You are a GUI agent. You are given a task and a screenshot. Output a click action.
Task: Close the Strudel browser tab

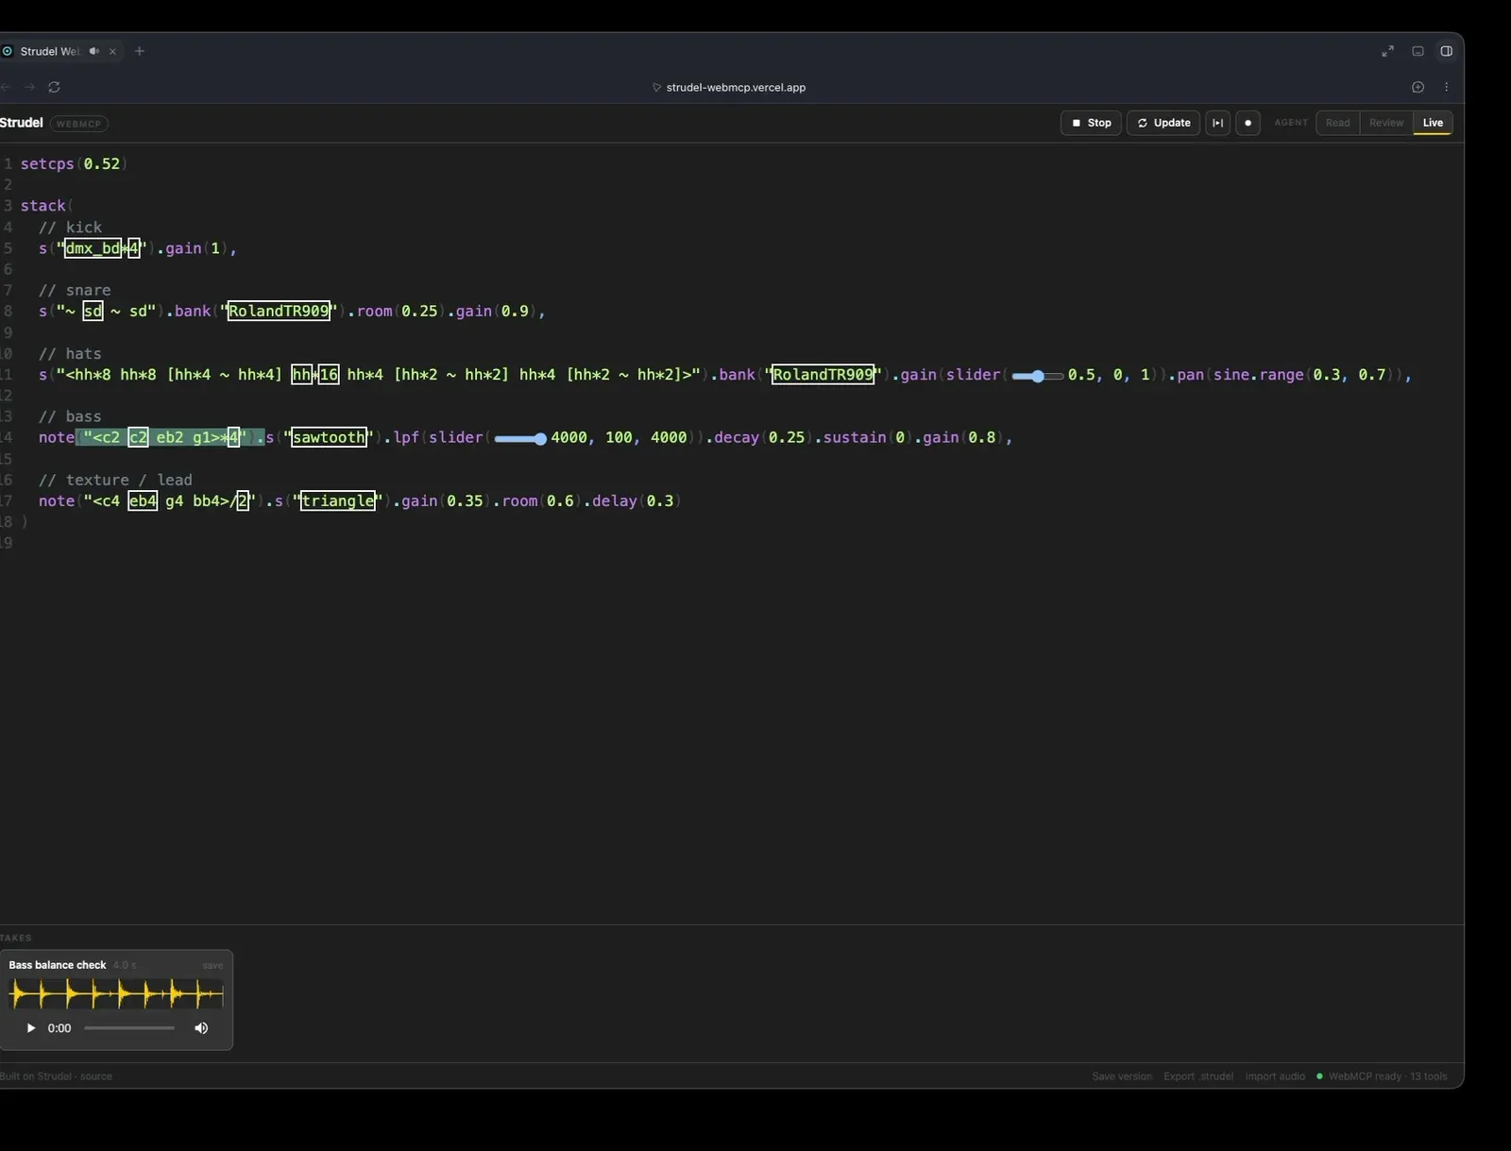click(x=112, y=51)
